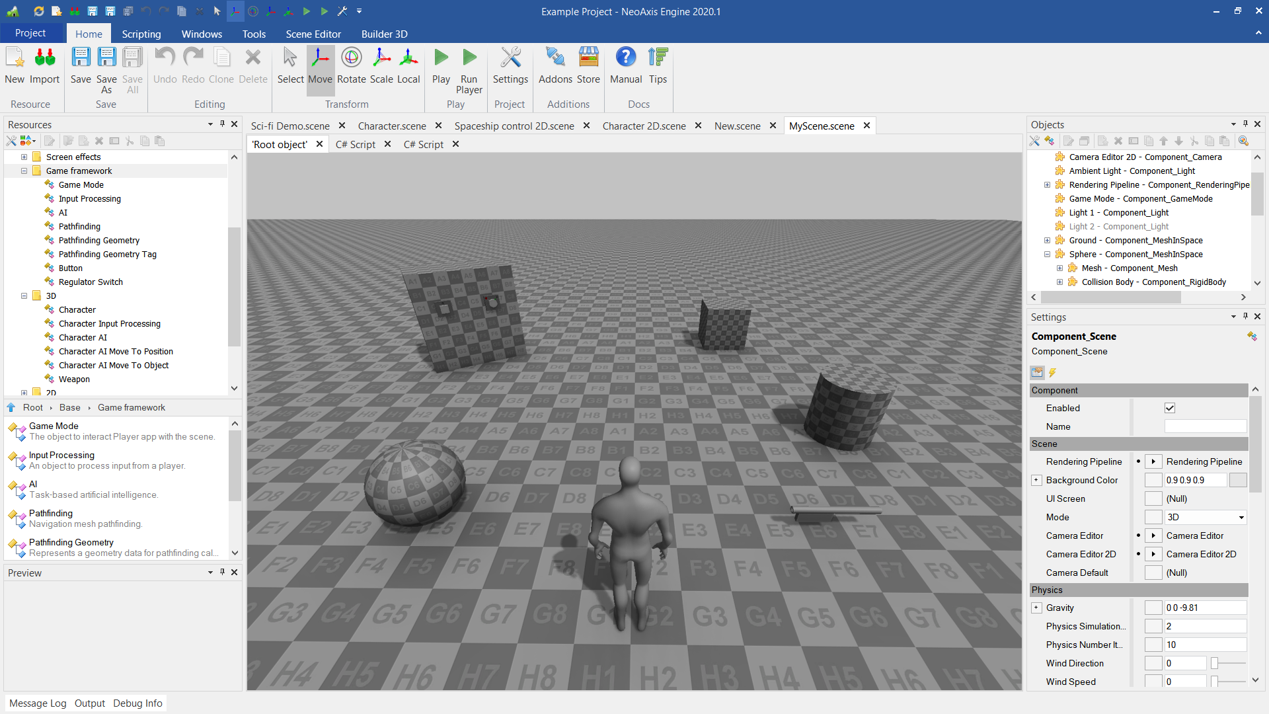This screenshot has width=1269, height=714.
Task: Open the Scripting ribbon tab
Action: pyautogui.click(x=141, y=34)
